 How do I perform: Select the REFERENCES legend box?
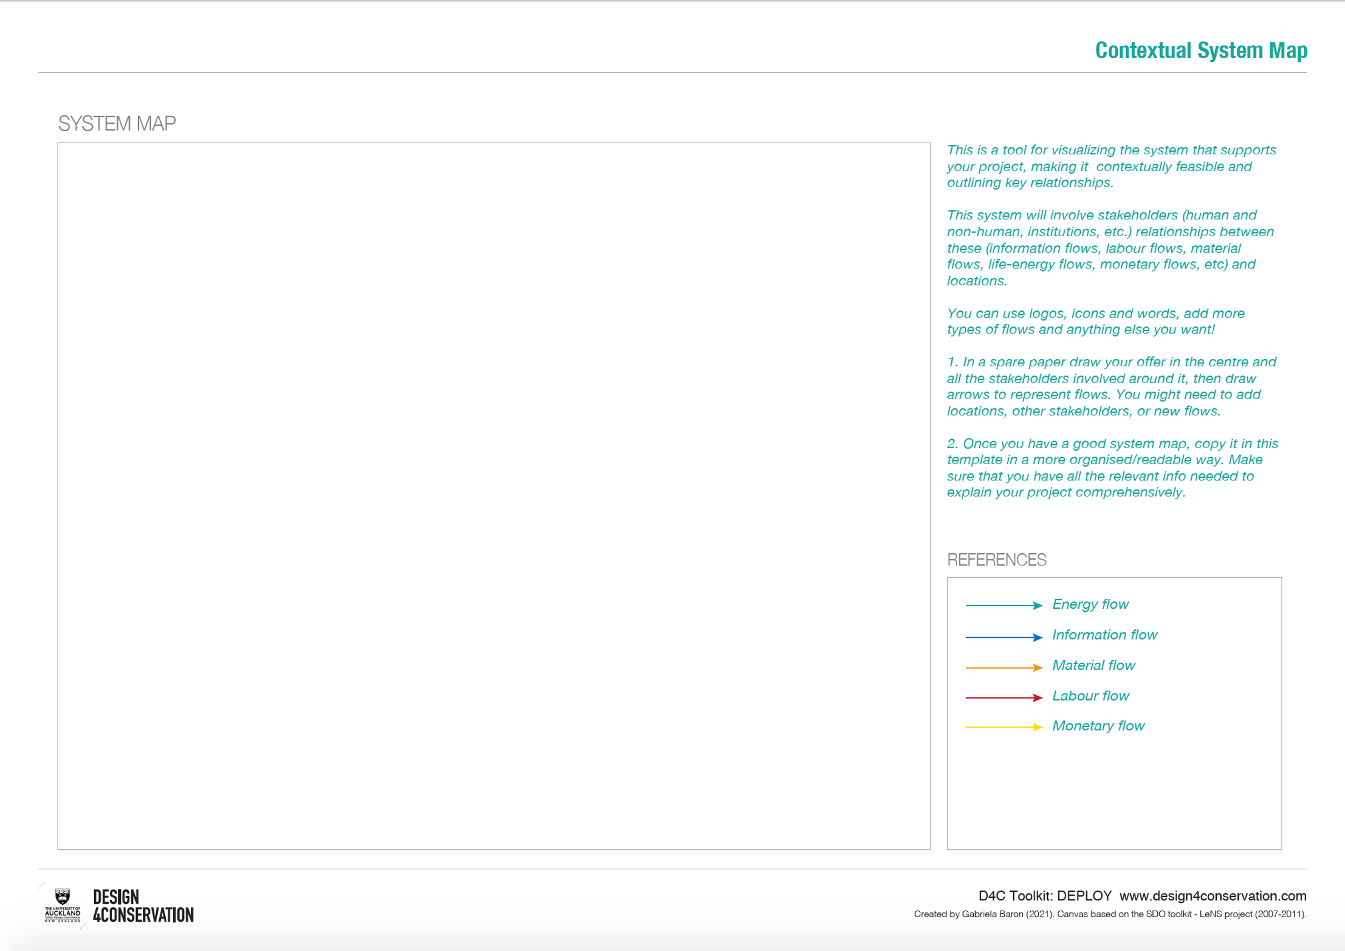(1114, 714)
